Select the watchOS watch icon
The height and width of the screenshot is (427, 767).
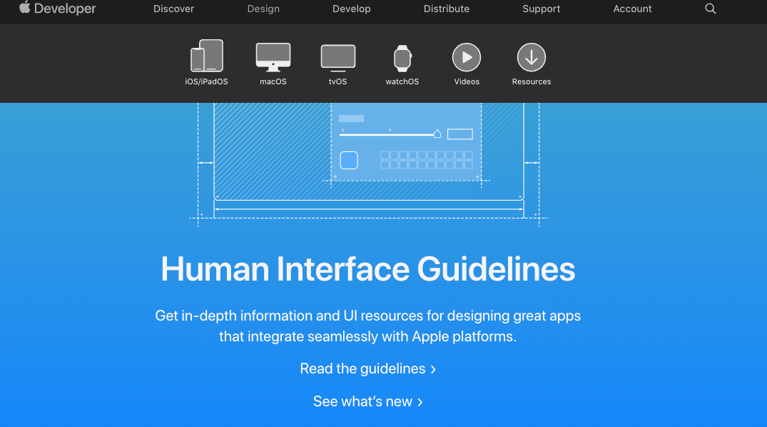[402, 59]
